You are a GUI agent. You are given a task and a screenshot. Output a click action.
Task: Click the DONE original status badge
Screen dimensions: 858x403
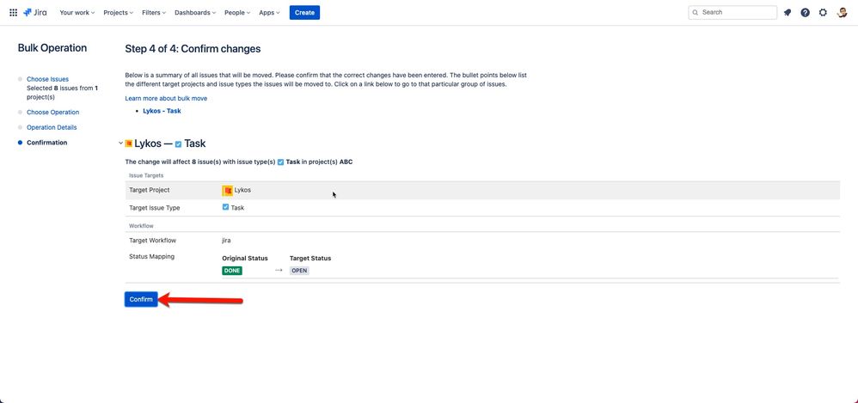tap(232, 271)
